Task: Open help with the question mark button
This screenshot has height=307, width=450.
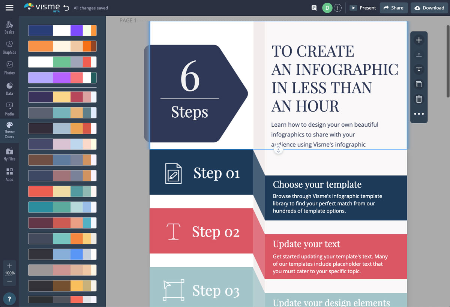Action: (x=9, y=299)
